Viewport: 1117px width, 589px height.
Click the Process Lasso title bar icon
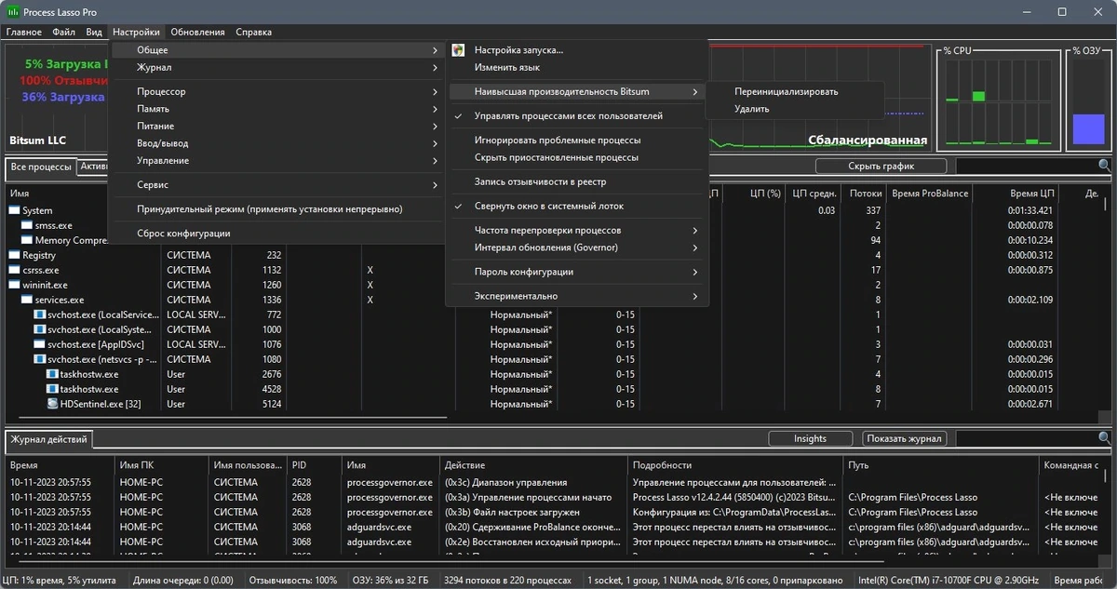click(13, 12)
